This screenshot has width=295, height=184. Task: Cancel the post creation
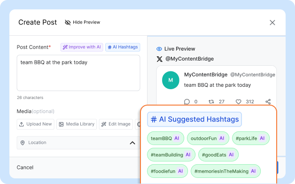click(x=25, y=168)
